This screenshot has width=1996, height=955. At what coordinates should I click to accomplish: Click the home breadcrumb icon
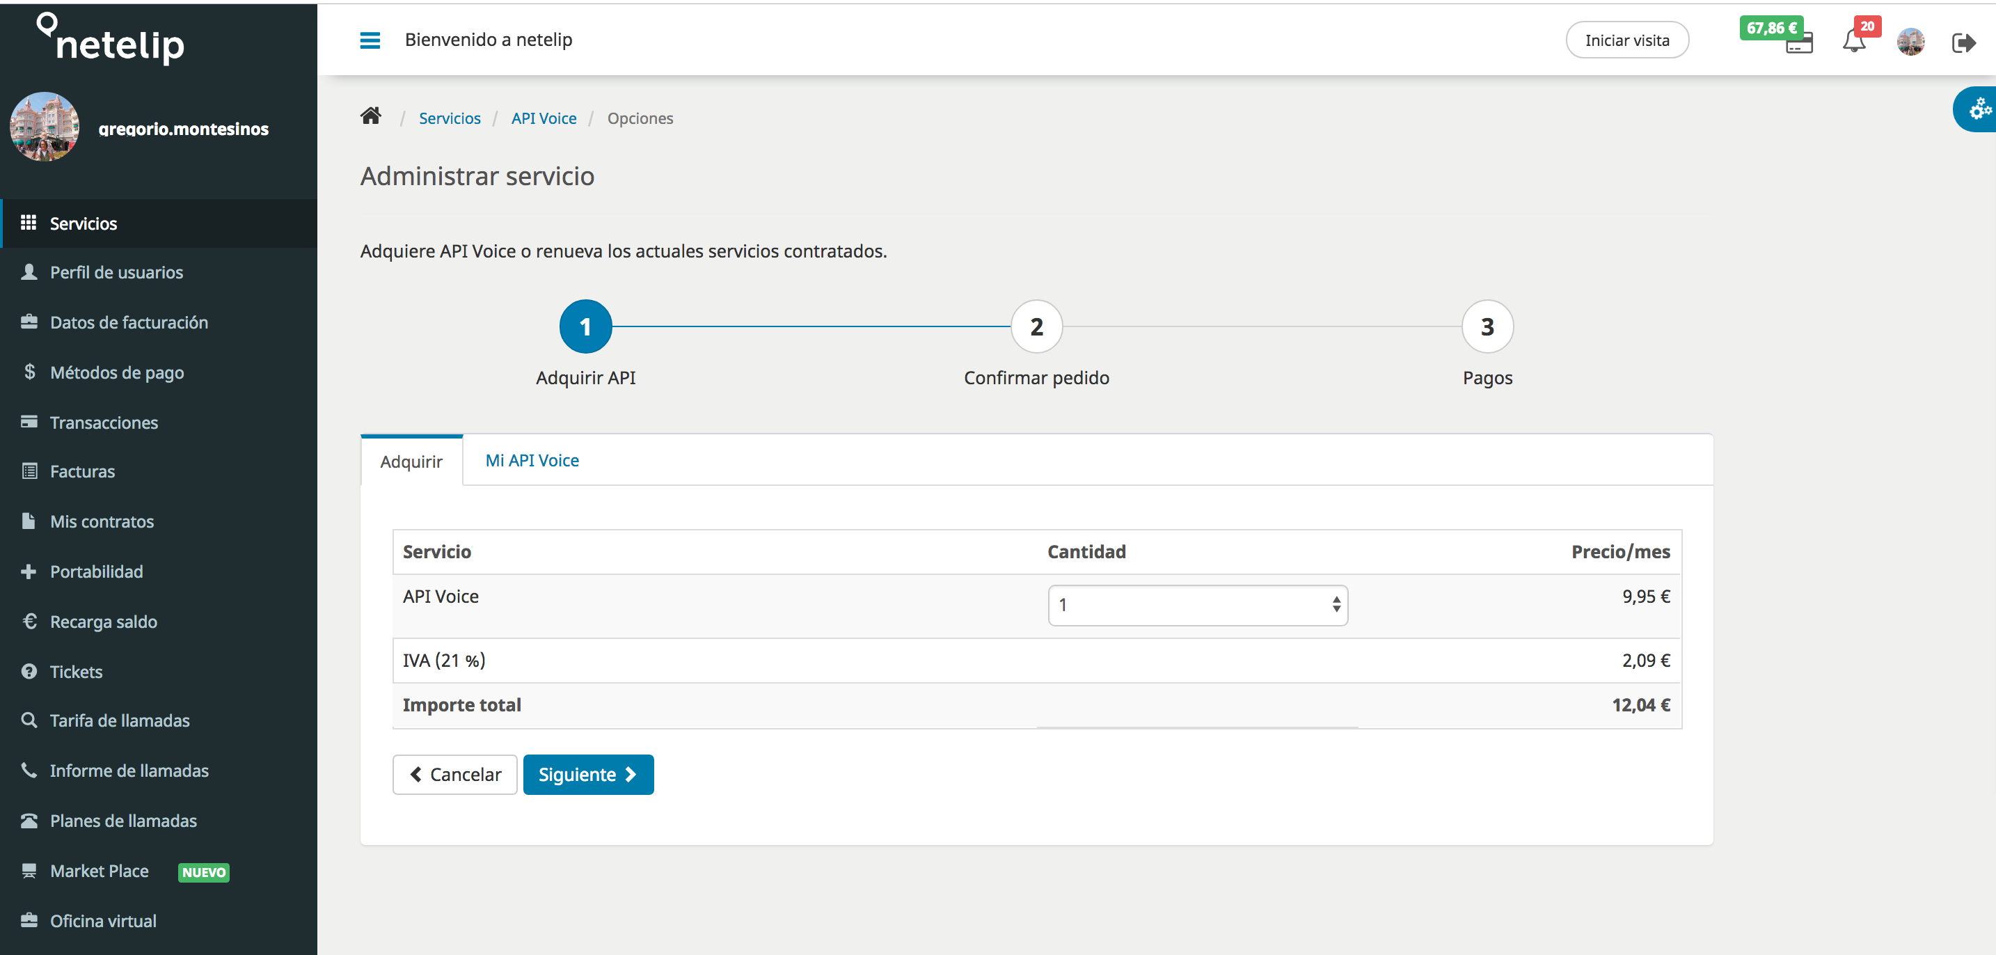[370, 116]
